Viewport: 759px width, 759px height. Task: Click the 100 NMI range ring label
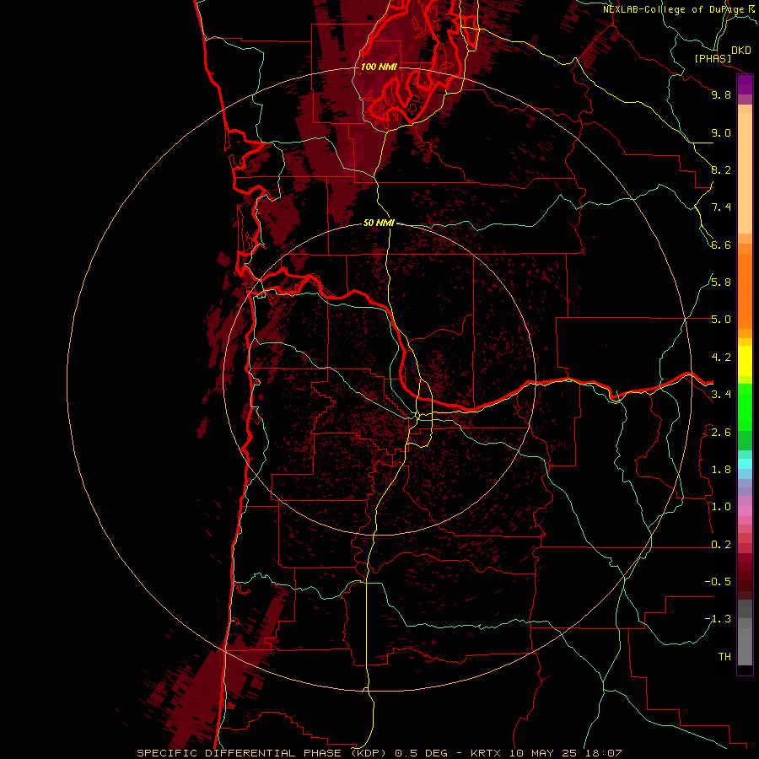379,67
